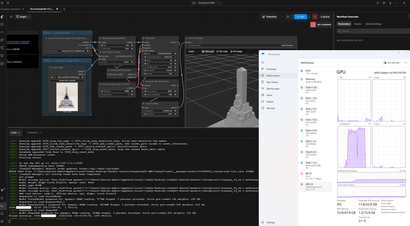This screenshot has width=410, height=226.
Task: Click the 0 active jobs button
Action: (x=325, y=17)
